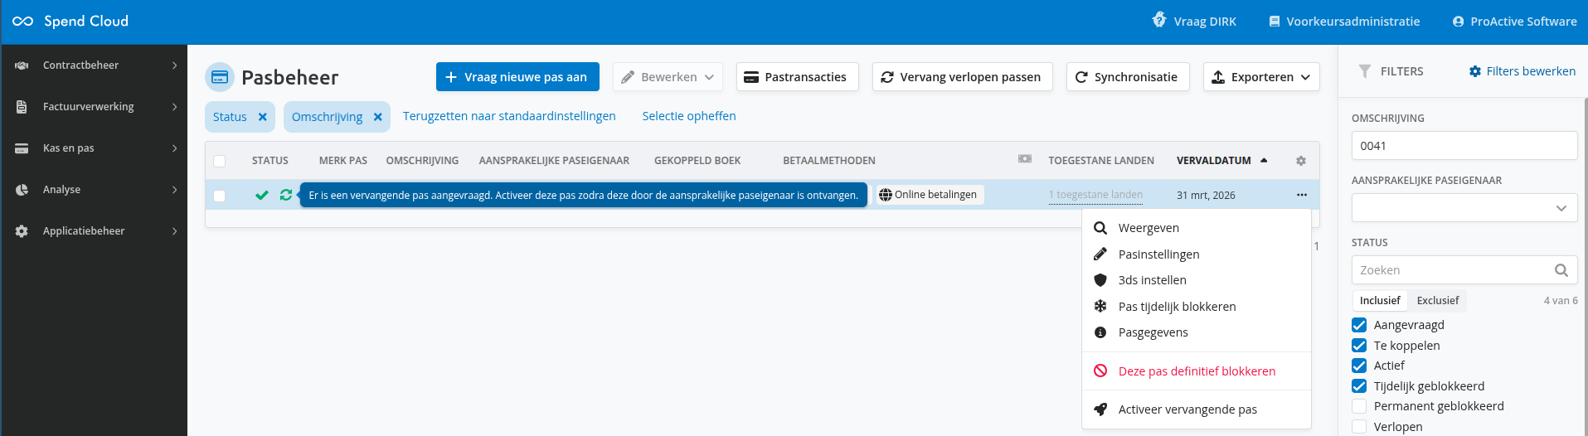Expand the Contractbeheer sidebar menu
1588x436 pixels.
[94, 65]
